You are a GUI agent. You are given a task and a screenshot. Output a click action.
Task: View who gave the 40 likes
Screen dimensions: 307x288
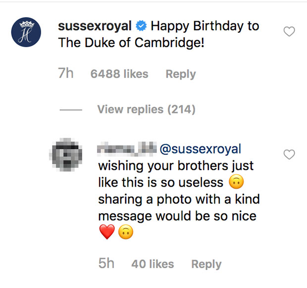153,264
